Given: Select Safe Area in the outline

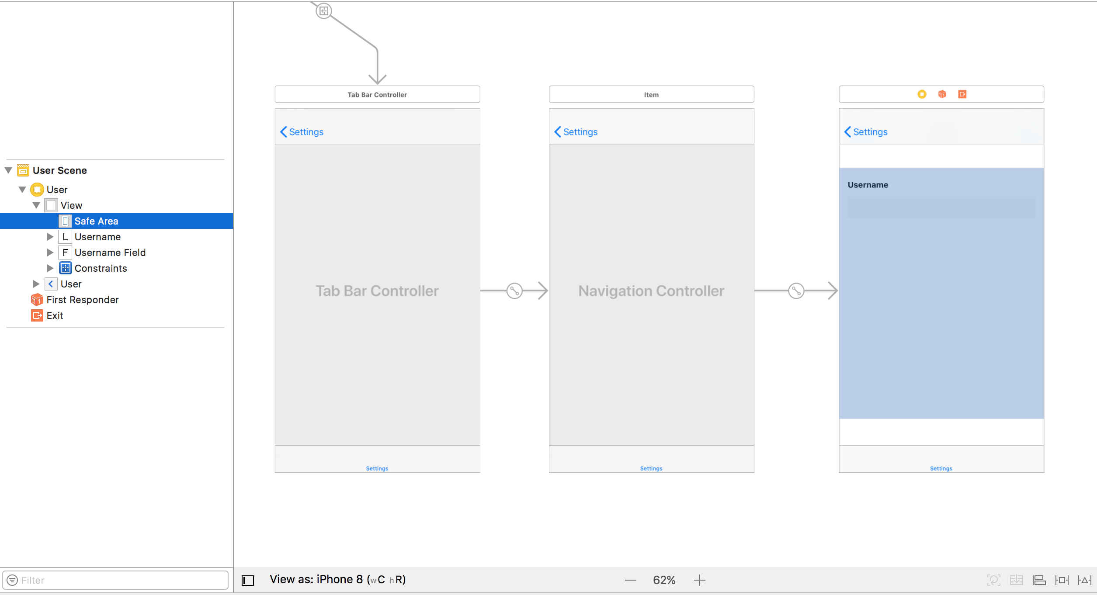Looking at the screenshot, I should point(116,221).
